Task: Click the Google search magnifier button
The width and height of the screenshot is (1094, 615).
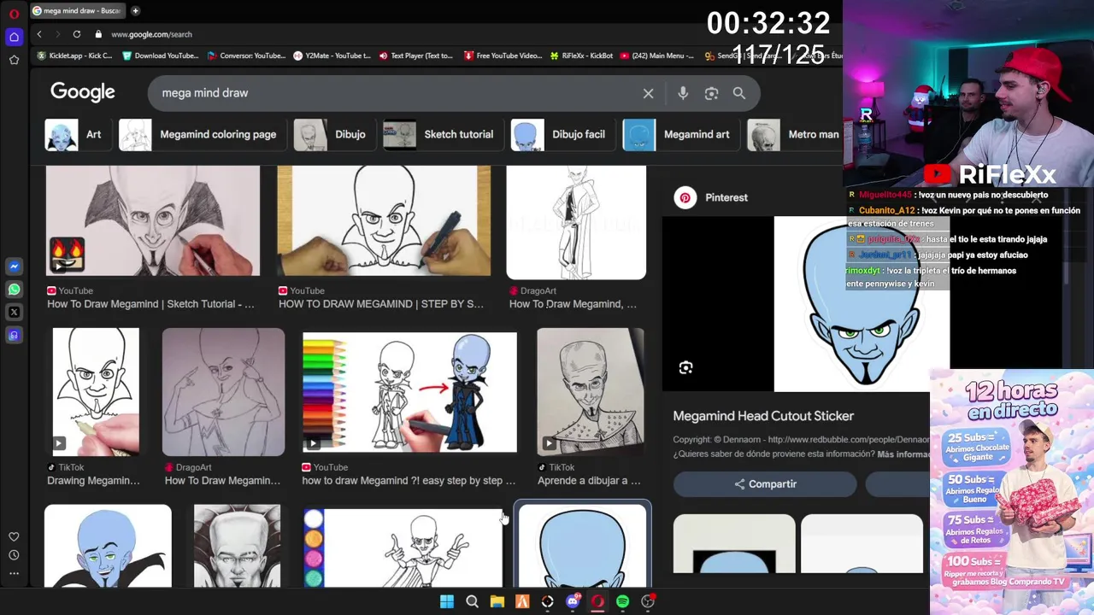Action: click(739, 93)
